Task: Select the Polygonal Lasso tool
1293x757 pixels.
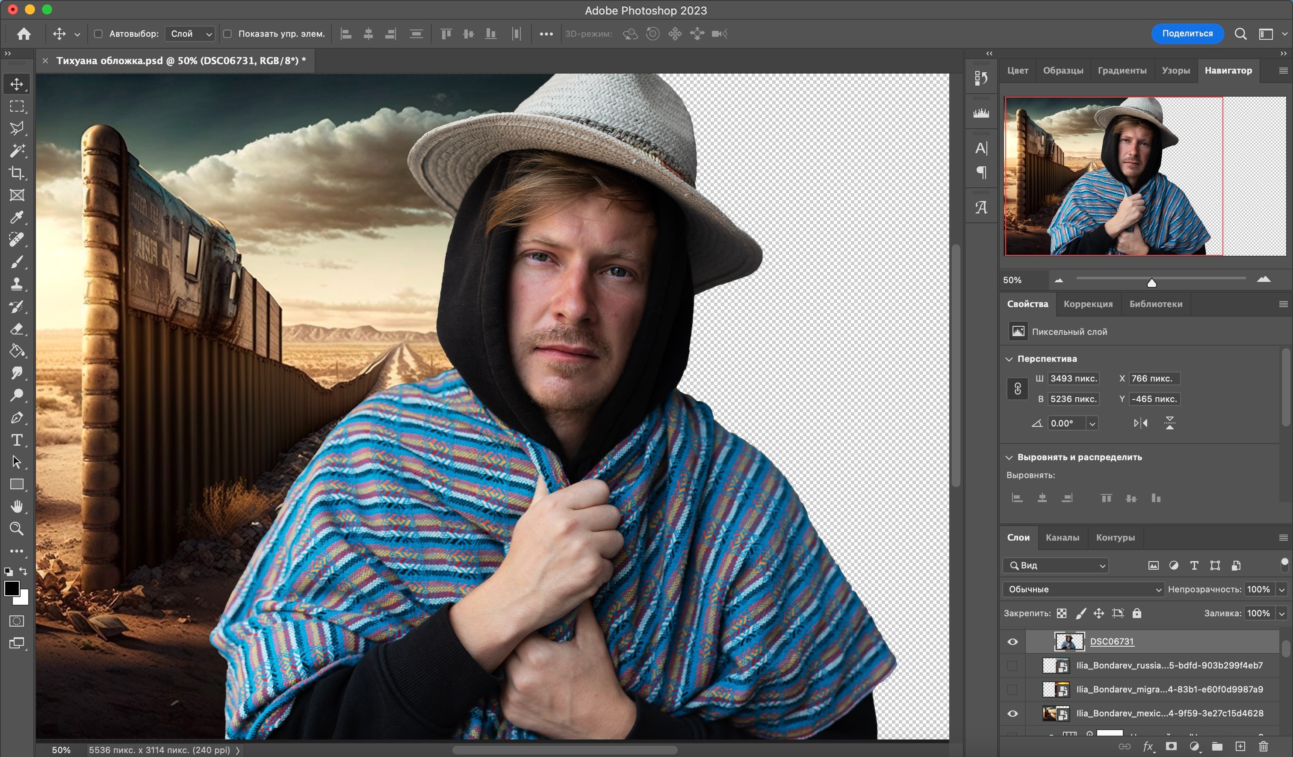Action: tap(16, 128)
